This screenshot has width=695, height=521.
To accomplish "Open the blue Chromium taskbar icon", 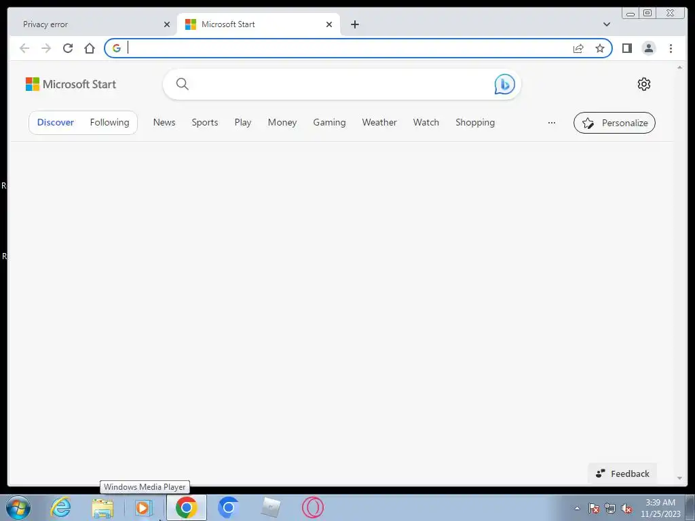I will pos(228,507).
